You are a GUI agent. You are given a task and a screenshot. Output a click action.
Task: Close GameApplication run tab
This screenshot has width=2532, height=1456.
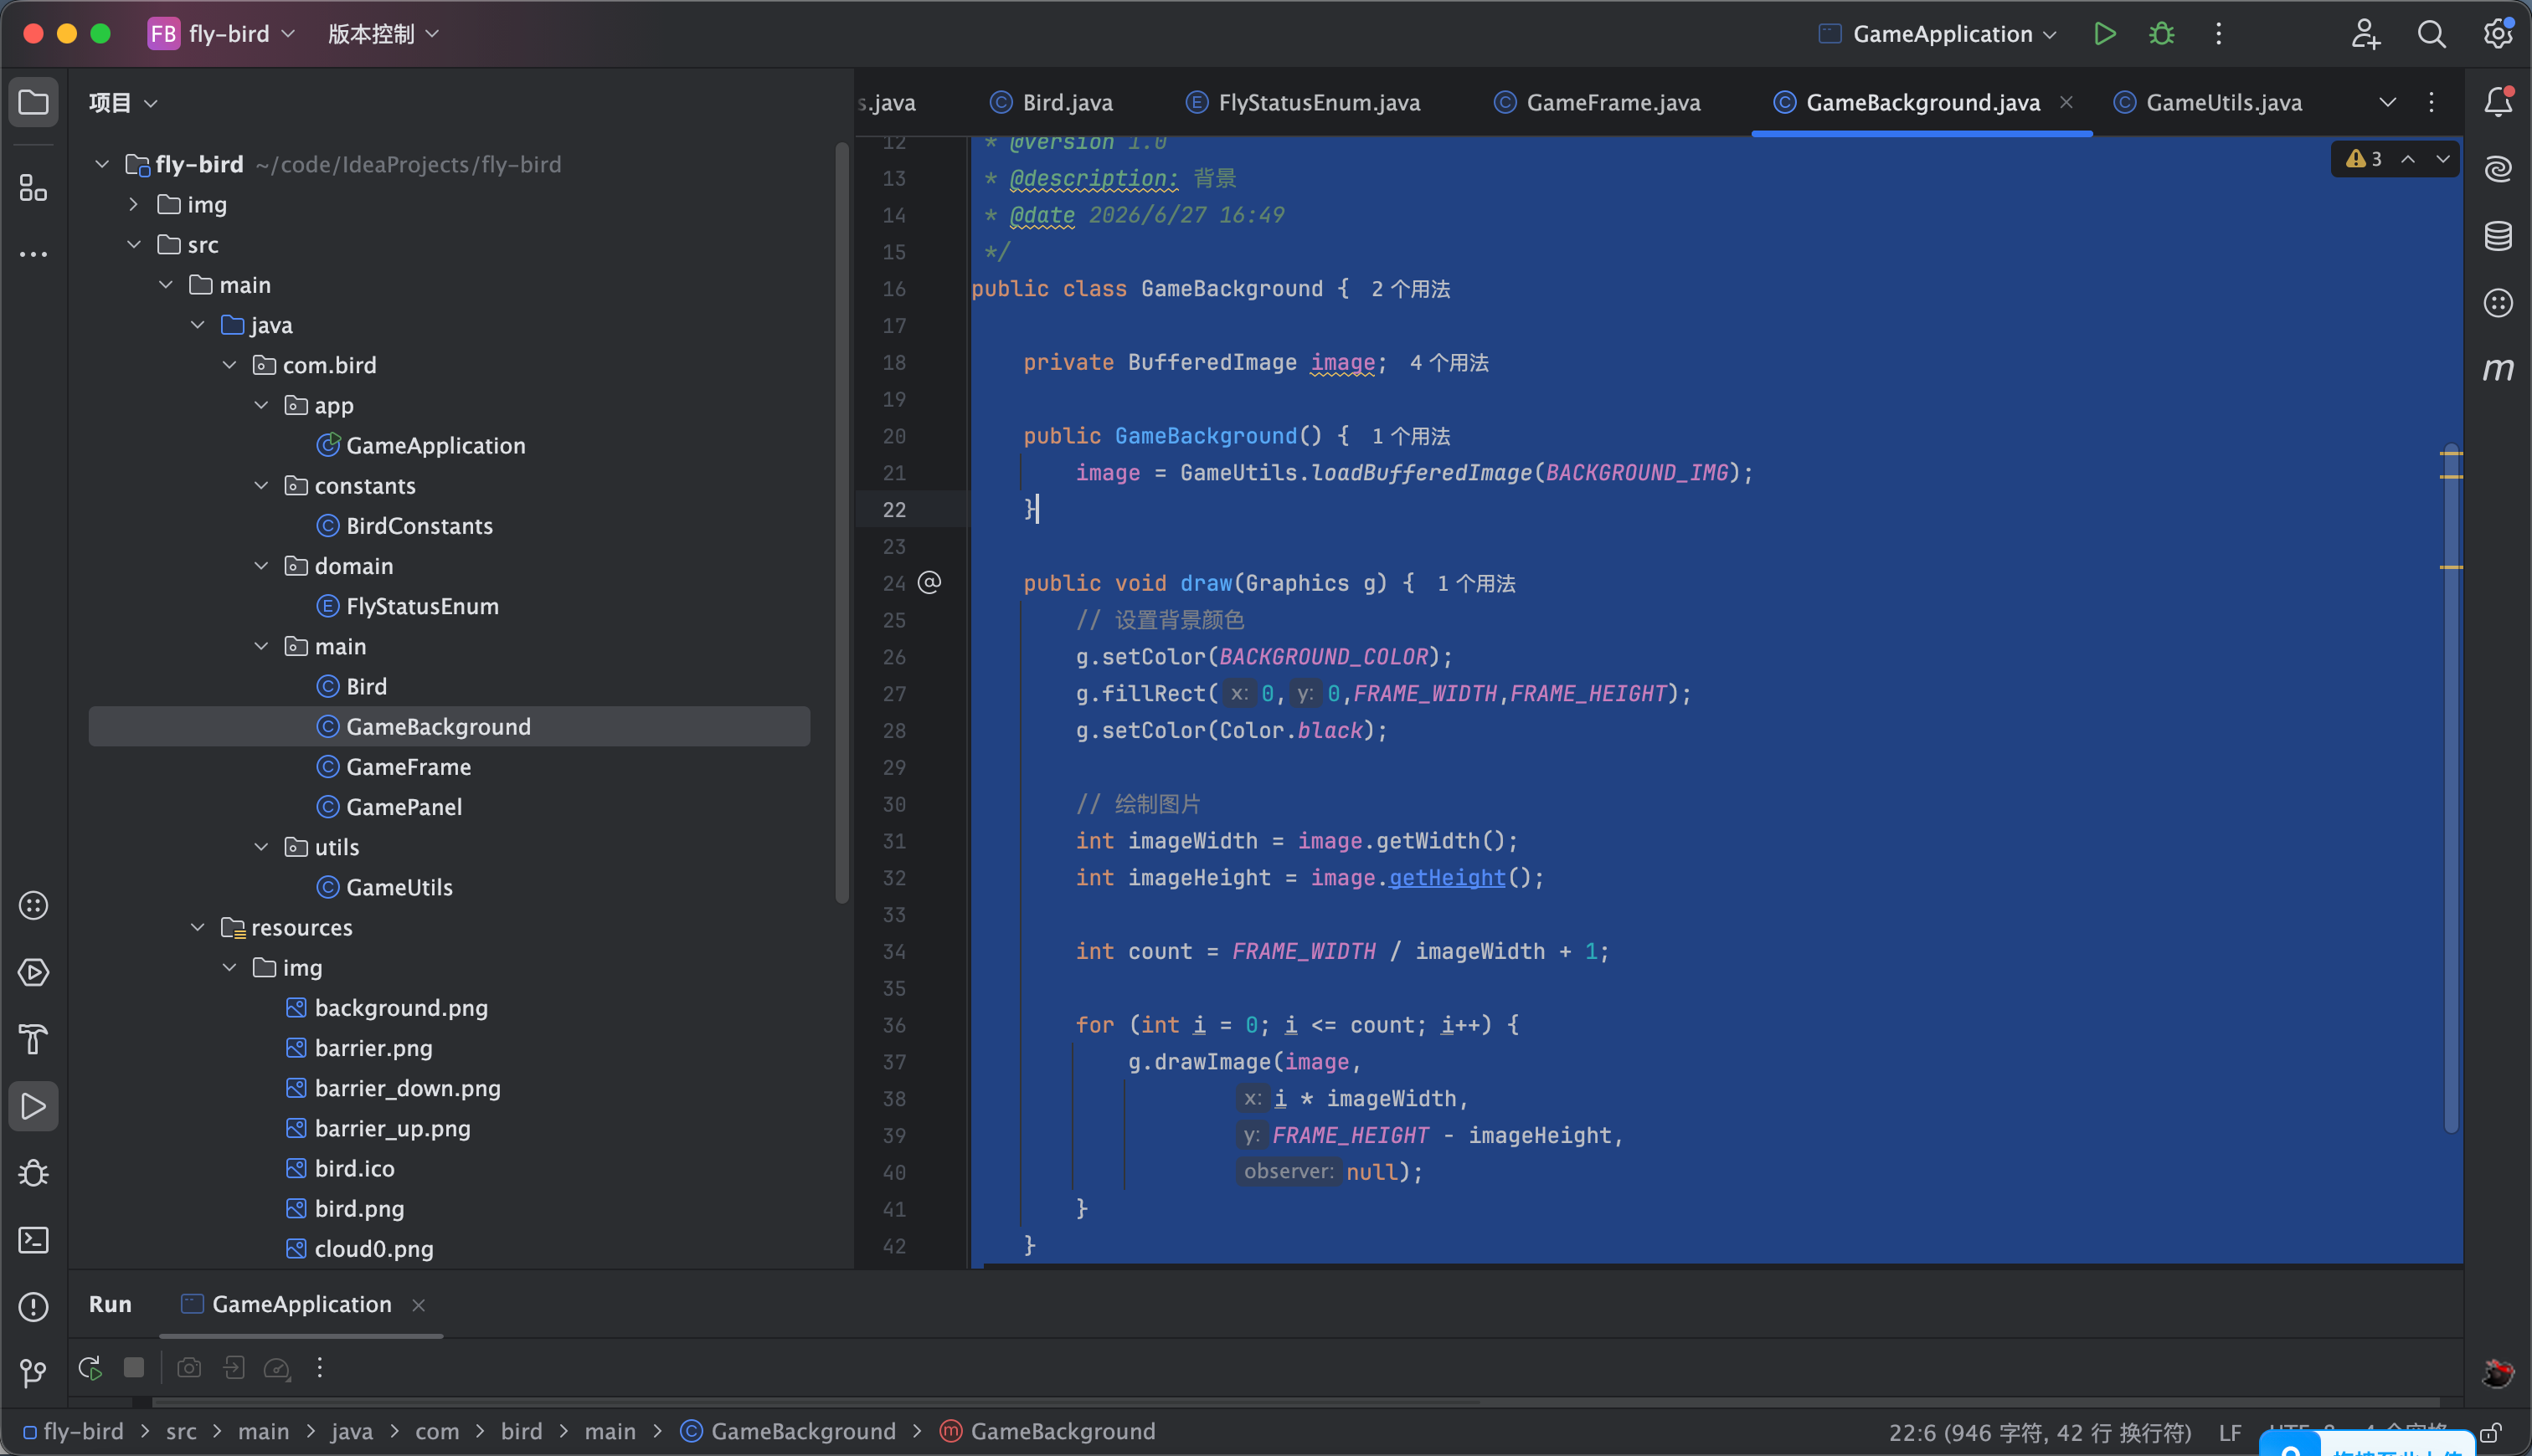(x=419, y=1305)
